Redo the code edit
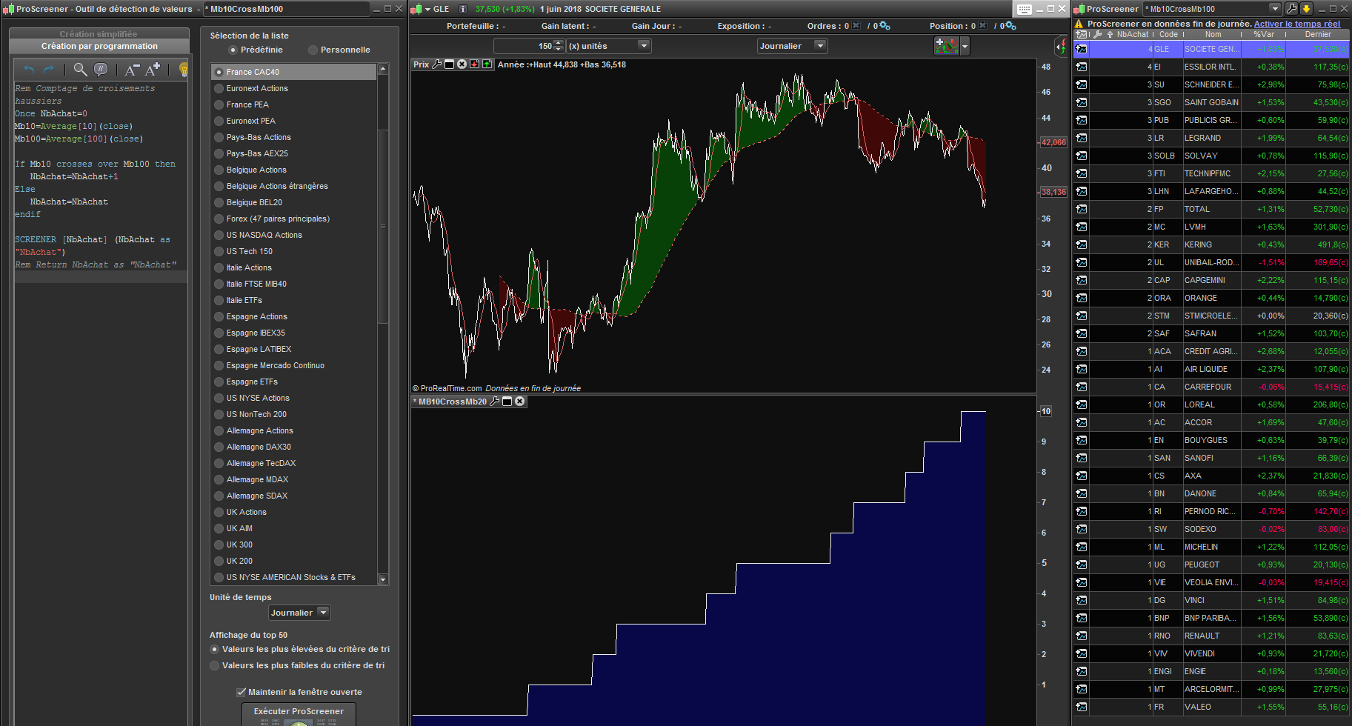The height and width of the screenshot is (726, 1352). tap(49, 70)
